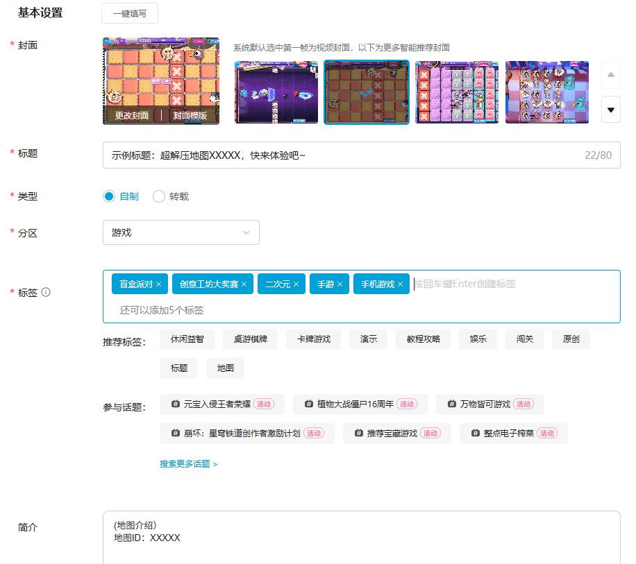Open the 搜索更多话题 link
The image size is (636, 564).
[189, 464]
